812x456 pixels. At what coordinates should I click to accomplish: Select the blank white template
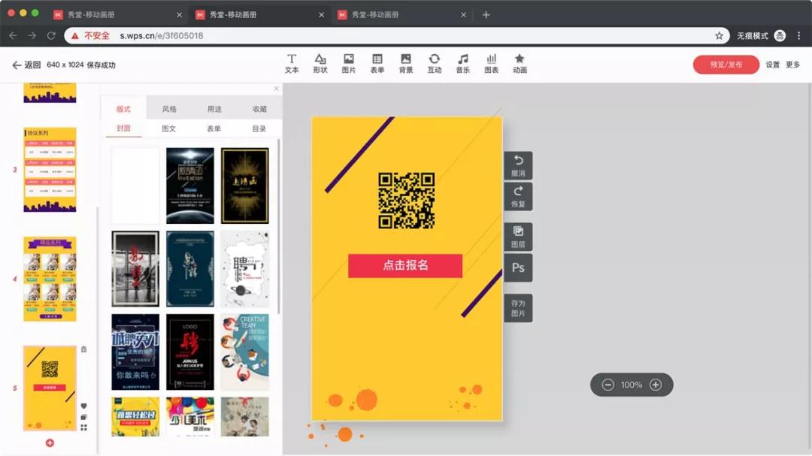tap(135, 186)
